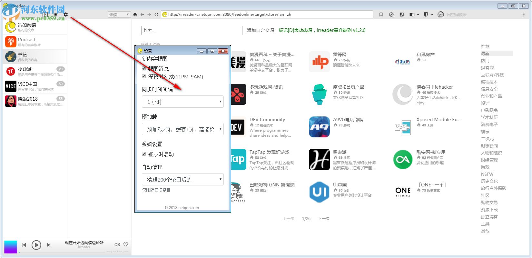532x258 pixels.
Task: Open the 摩点 source icon
Action: click(x=319, y=94)
